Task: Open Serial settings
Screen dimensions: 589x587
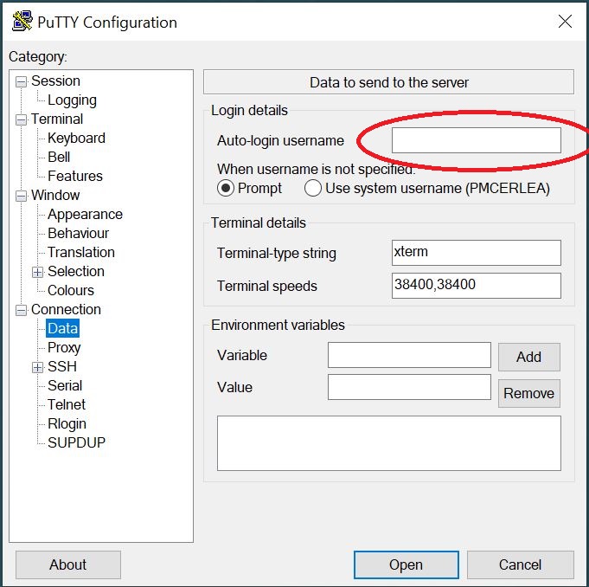Action: pos(65,385)
